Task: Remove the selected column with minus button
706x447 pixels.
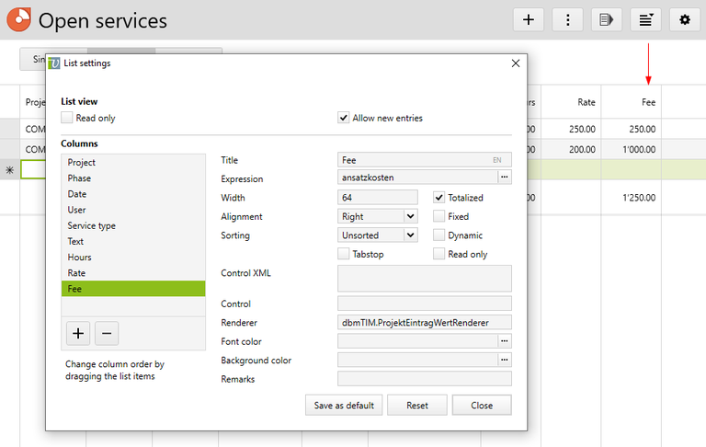Action: click(107, 334)
